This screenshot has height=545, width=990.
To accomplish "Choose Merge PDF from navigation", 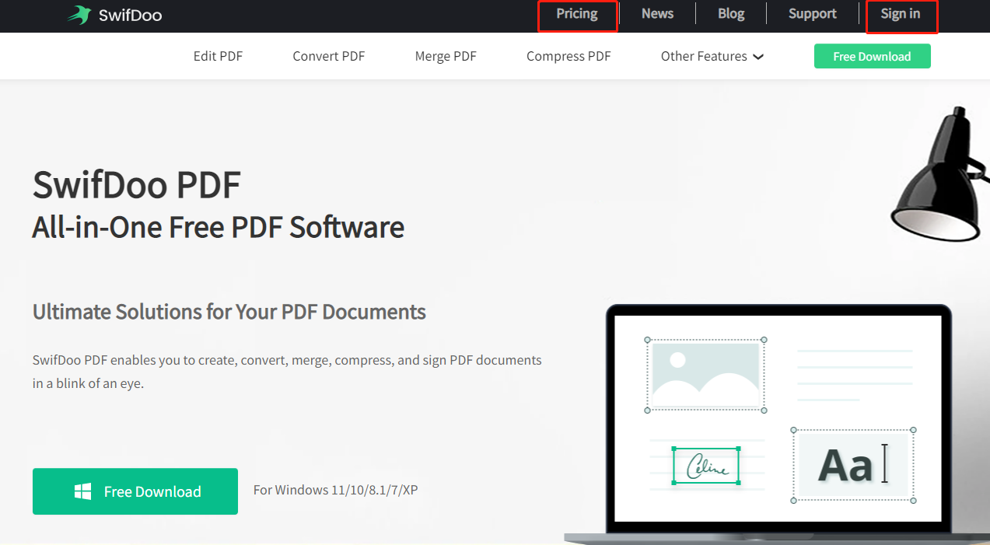I will (x=446, y=56).
